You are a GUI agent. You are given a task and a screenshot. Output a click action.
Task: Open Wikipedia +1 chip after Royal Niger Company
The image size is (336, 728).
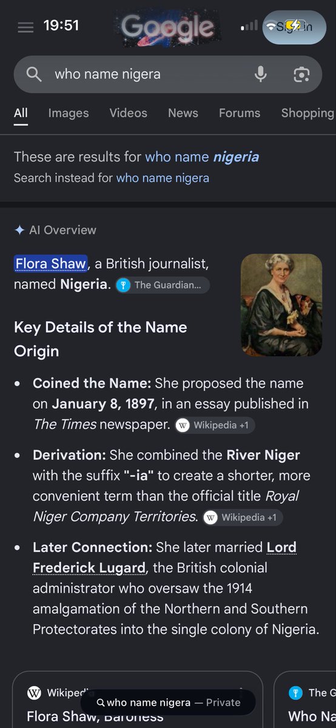tap(243, 517)
